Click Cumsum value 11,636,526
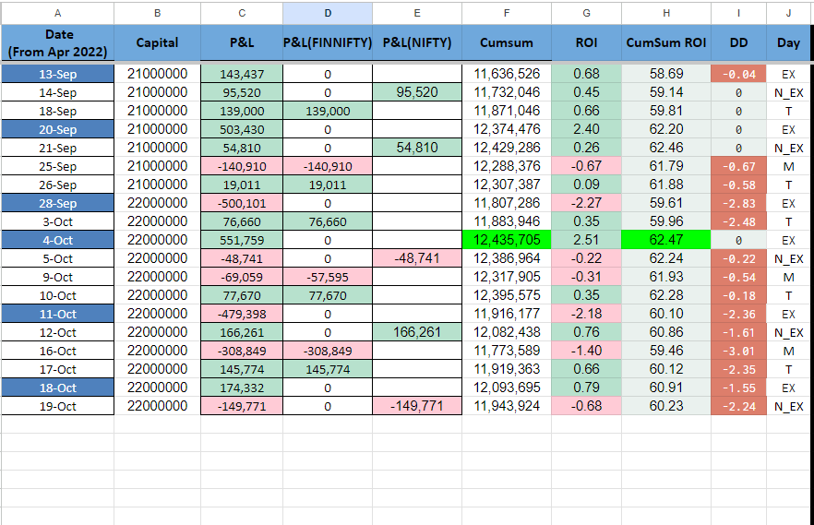The height and width of the screenshot is (525, 814). pos(506,74)
